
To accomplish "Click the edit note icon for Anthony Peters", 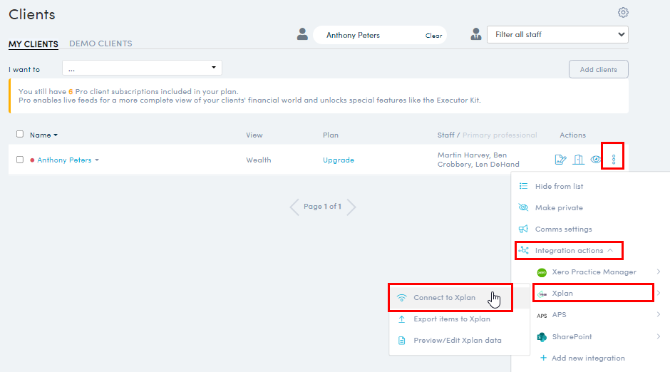I will (560, 160).
